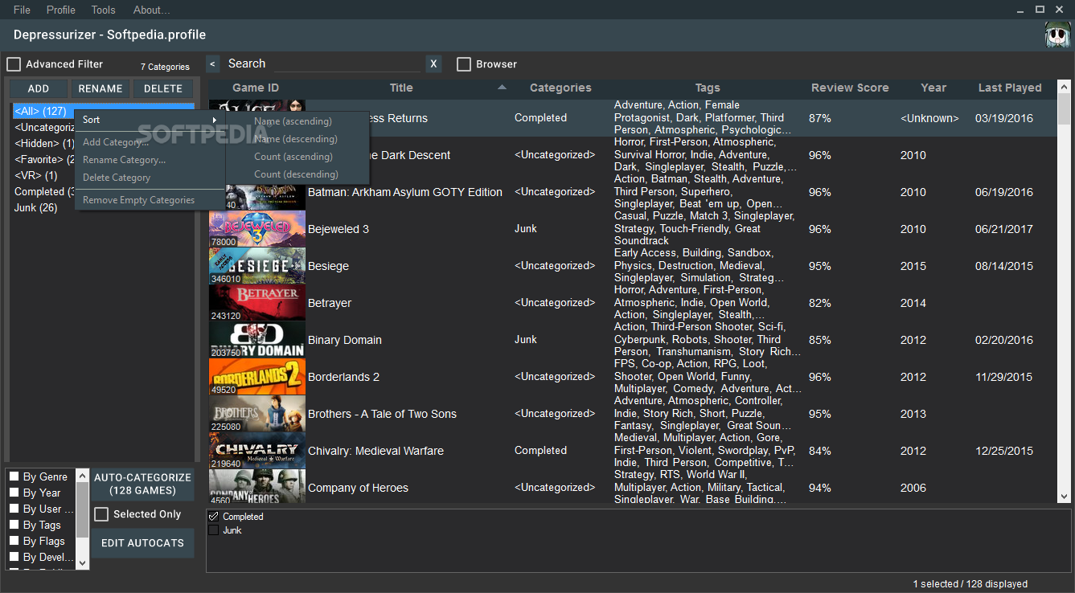Click the game list vertical scrollbar
This screenshot has height=593, width=1075.
pyautogui.click(x=1064, y=291)
